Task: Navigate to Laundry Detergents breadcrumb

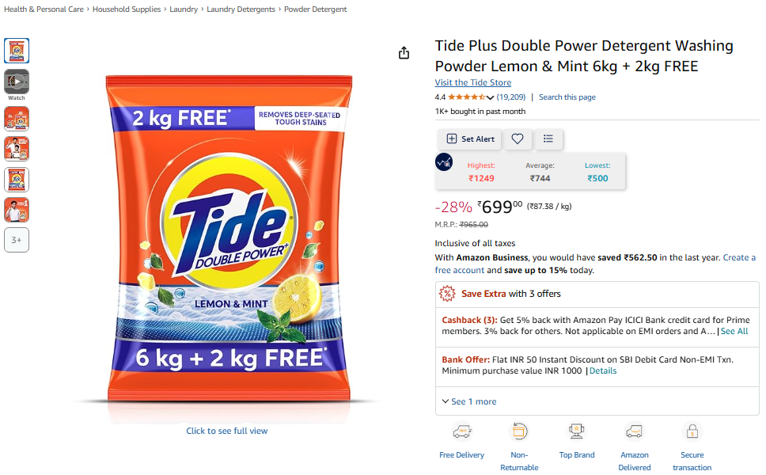Action: [x=241, y=9]
